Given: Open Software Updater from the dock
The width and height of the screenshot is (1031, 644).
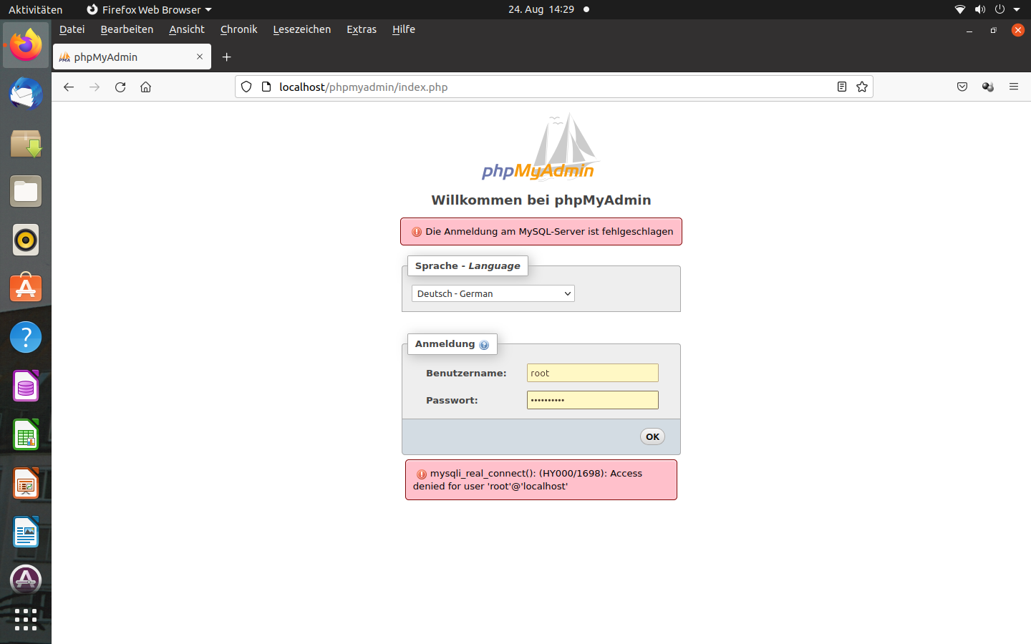Looking at the screenshot, I should point(26,580).
